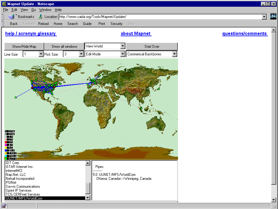This screenshot has height=209, width=278.
Task: Click the Netscape window system icon
Action: (x=4, y=4)
